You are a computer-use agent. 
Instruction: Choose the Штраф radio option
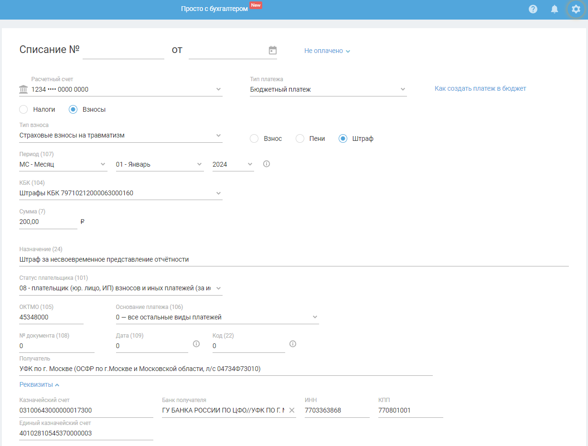(343, 138)
